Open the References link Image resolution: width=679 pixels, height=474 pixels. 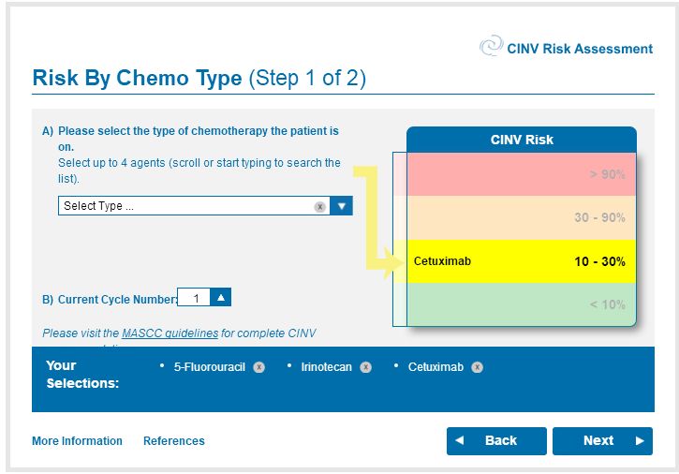tap(174, 441)
